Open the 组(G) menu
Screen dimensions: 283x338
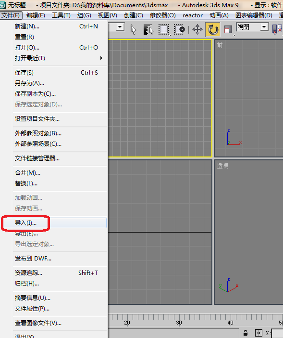coord(84,15)
